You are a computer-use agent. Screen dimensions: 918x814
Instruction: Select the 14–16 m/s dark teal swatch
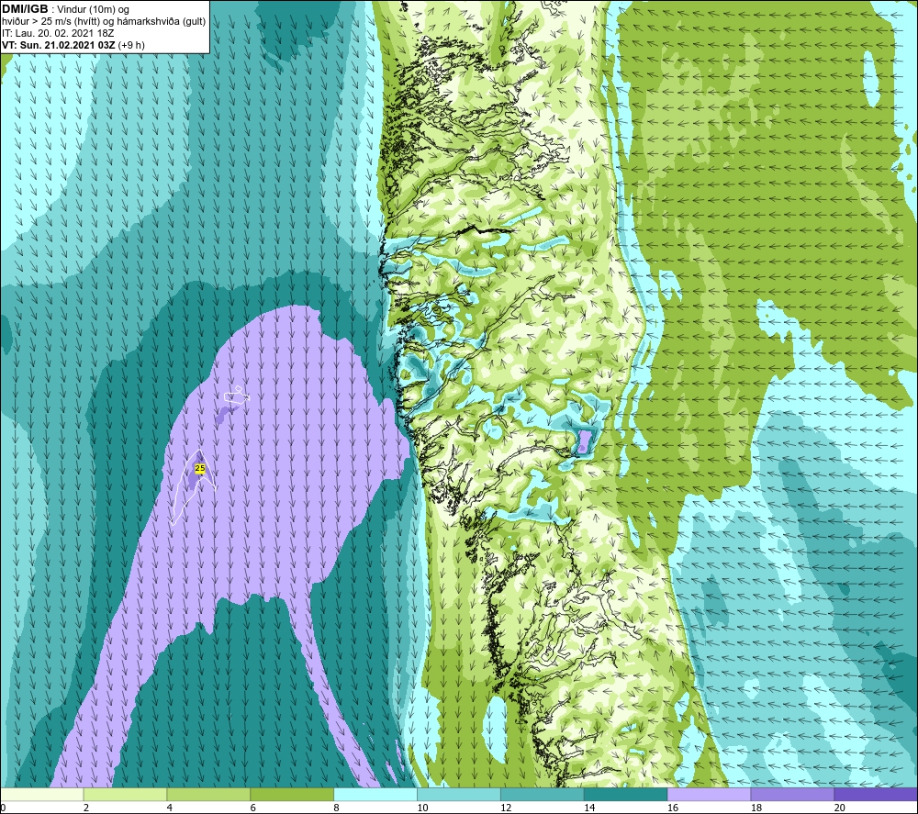pyautogui.click(x=626, y=794)
